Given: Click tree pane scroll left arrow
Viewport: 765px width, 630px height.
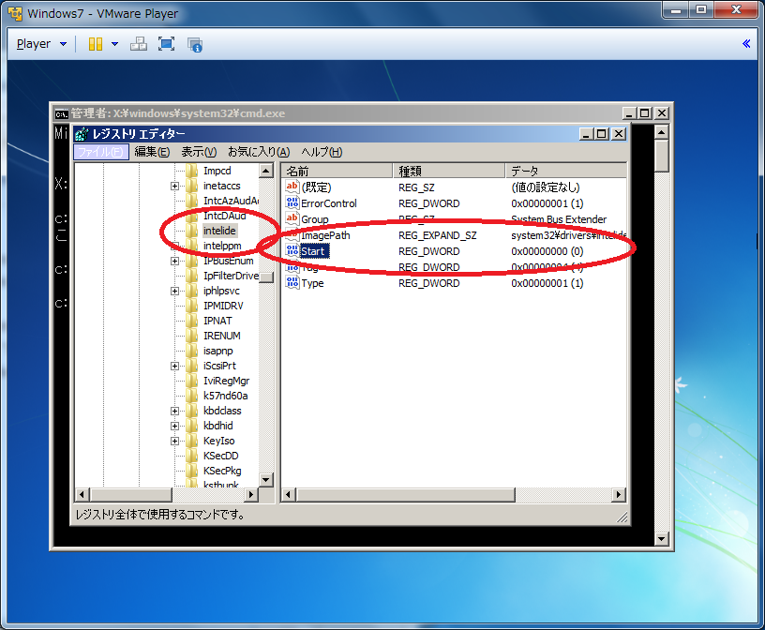Looking at the screenshot, I should click(82, 495).
